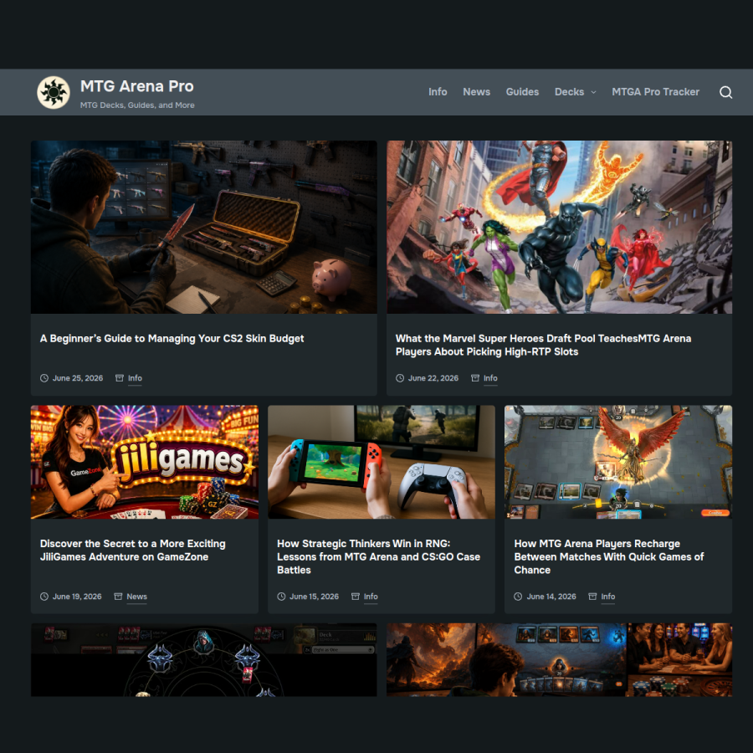
Task: Click Info category under Players Recharge article
Action: coord(608,597)
